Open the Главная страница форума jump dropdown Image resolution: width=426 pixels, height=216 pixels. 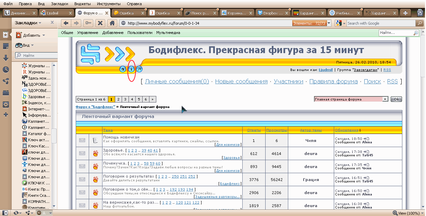351,99
